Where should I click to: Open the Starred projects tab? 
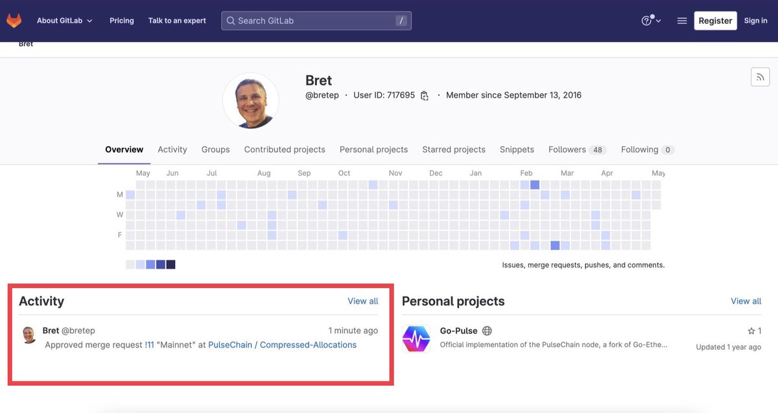tap(454, 150)
